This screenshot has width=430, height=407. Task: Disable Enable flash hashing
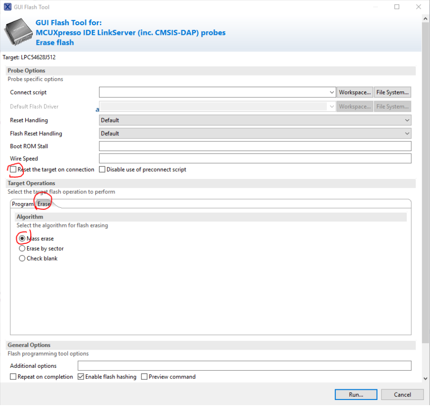click(81, 377)
